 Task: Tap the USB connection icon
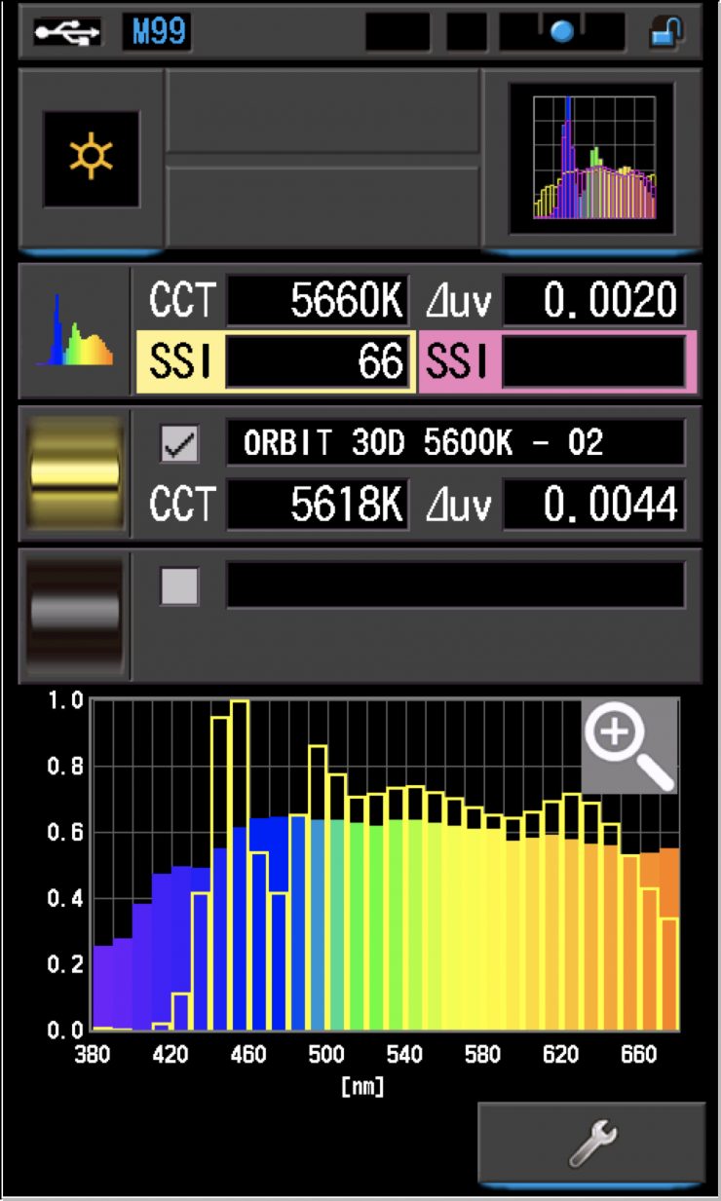tap(66, 32)
